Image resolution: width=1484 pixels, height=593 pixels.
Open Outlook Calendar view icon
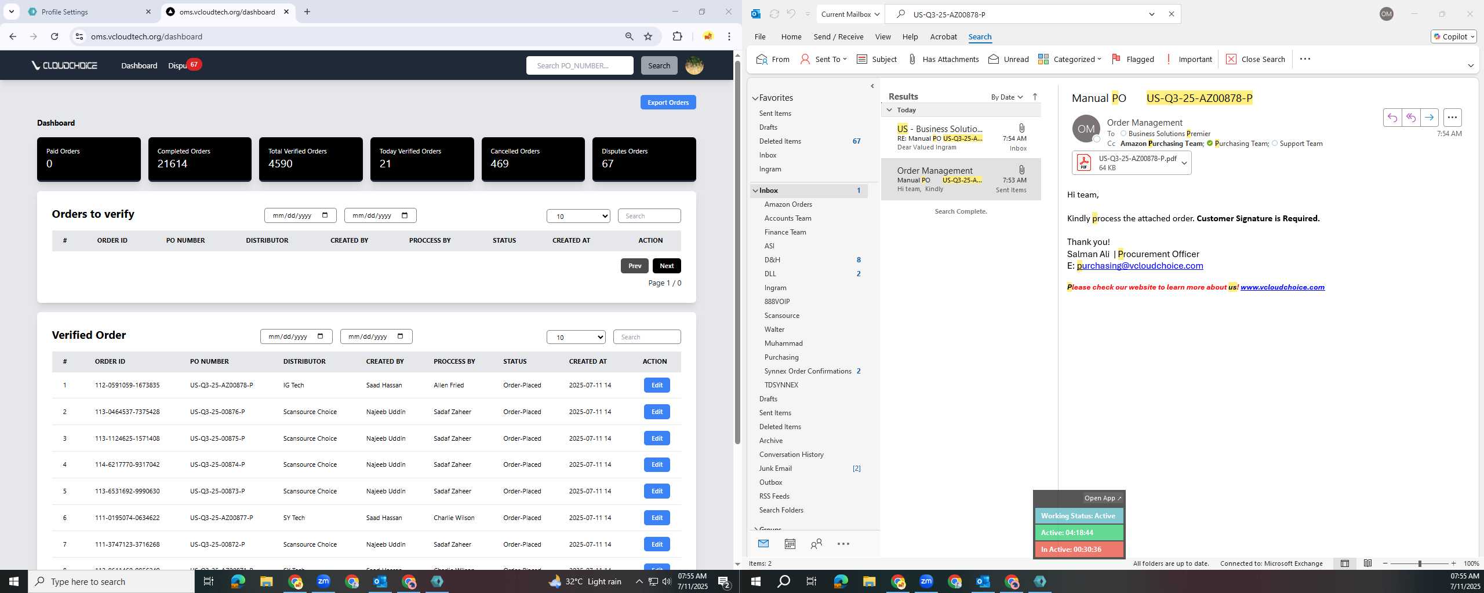[790, 544]
